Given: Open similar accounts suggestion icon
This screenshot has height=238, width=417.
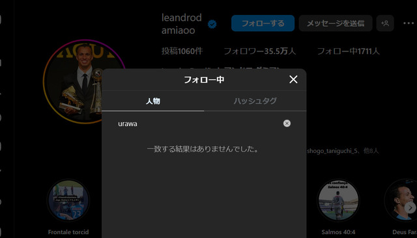Looking at the screenshot, I should coord(385,23).
